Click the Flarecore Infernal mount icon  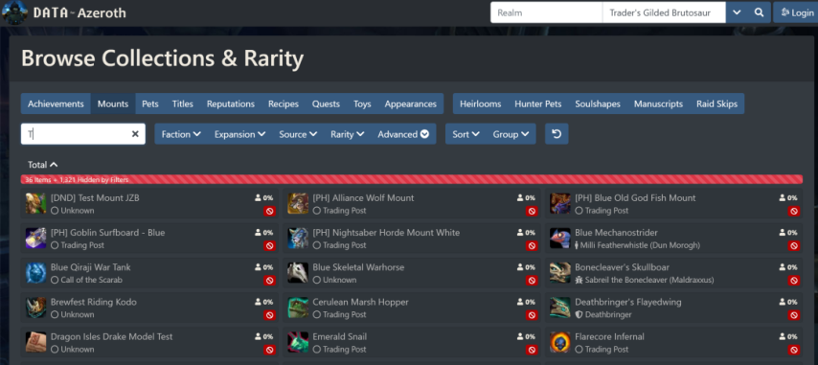[559, 342]
